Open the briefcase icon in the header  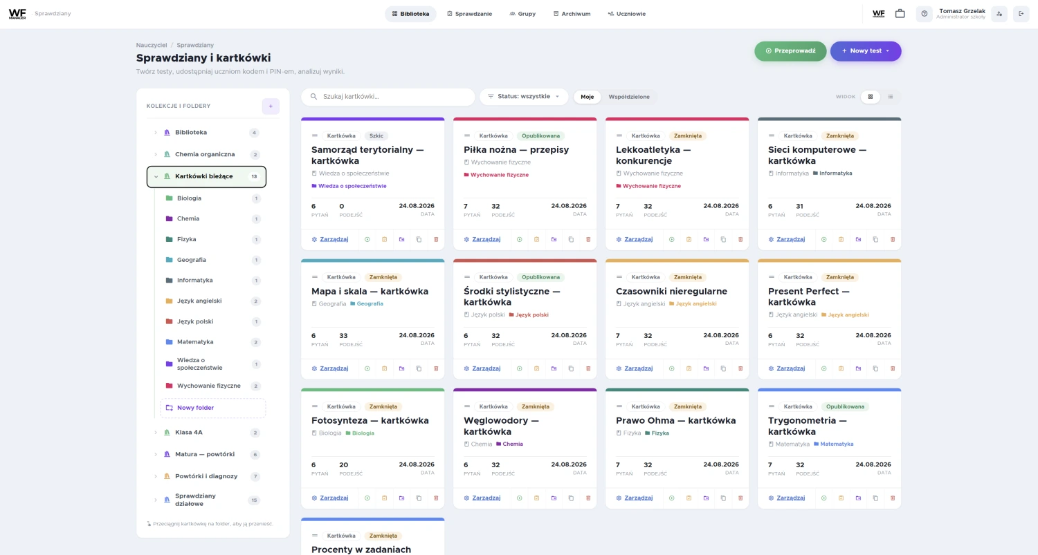tap(900, 14)
